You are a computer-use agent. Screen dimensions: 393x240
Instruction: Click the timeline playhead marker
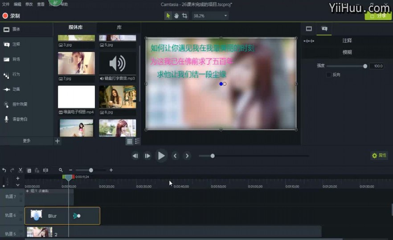point(69,177)
